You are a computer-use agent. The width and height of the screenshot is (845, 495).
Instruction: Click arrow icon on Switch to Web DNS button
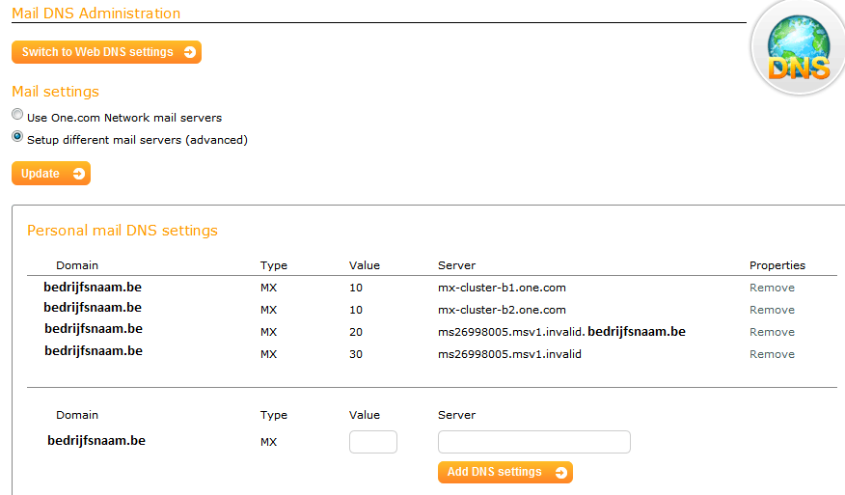(190, 52)
